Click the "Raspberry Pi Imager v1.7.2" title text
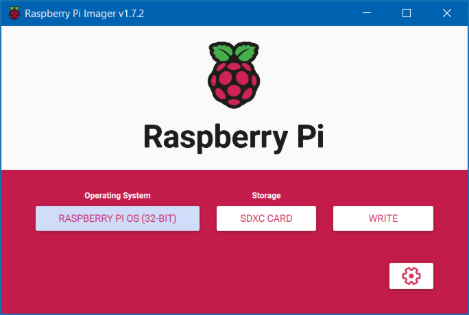 click(84, 13)
